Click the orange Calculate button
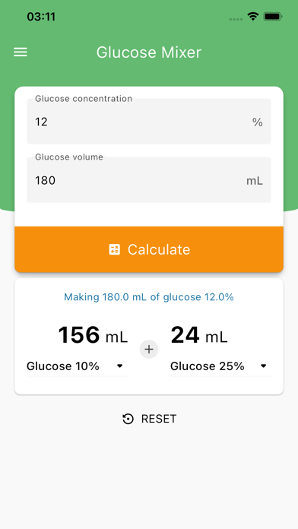 tap(149, 249)
